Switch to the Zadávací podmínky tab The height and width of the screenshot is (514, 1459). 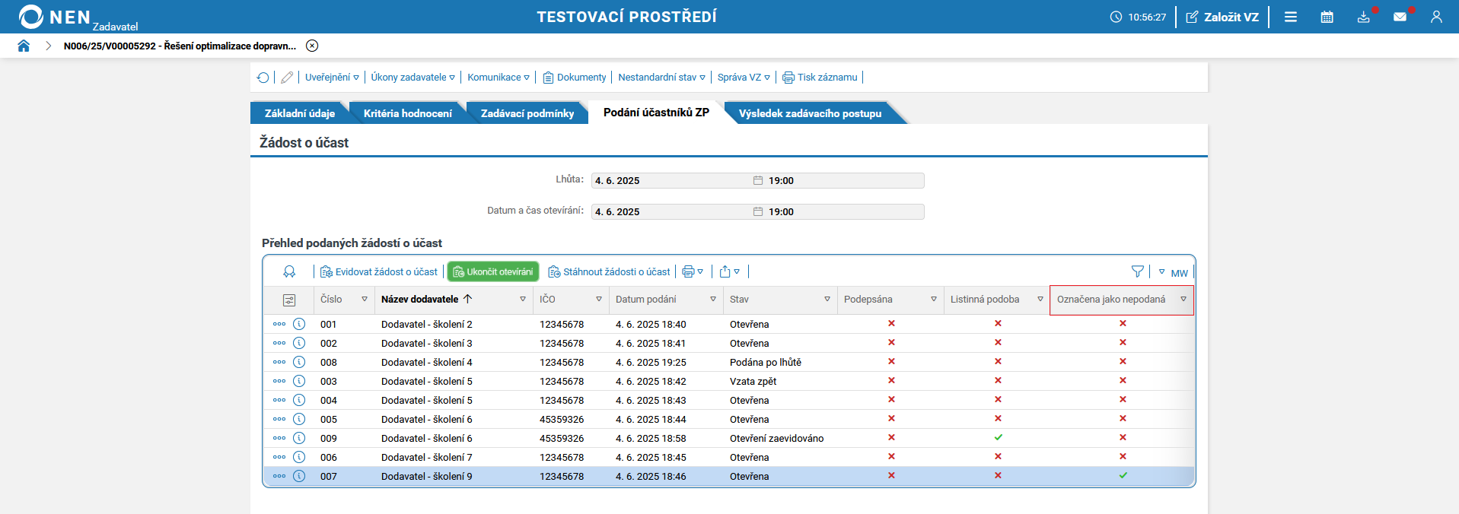[527, 113]
